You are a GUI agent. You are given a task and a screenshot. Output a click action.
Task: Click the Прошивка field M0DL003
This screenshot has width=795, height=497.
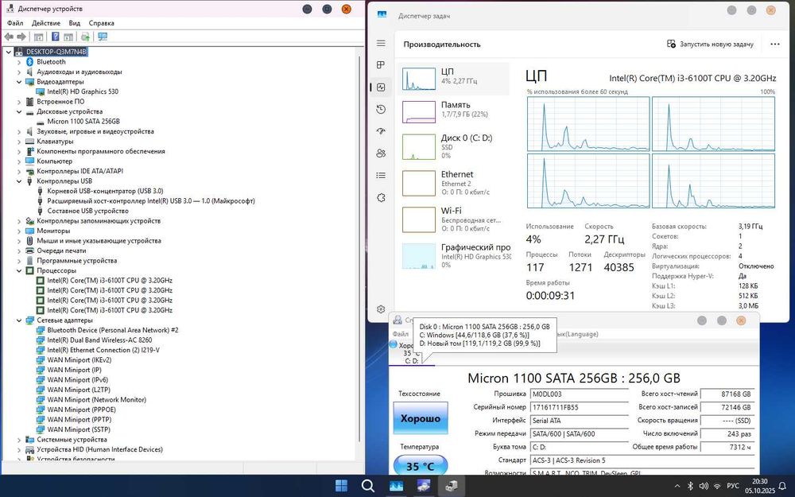(579, 394)
